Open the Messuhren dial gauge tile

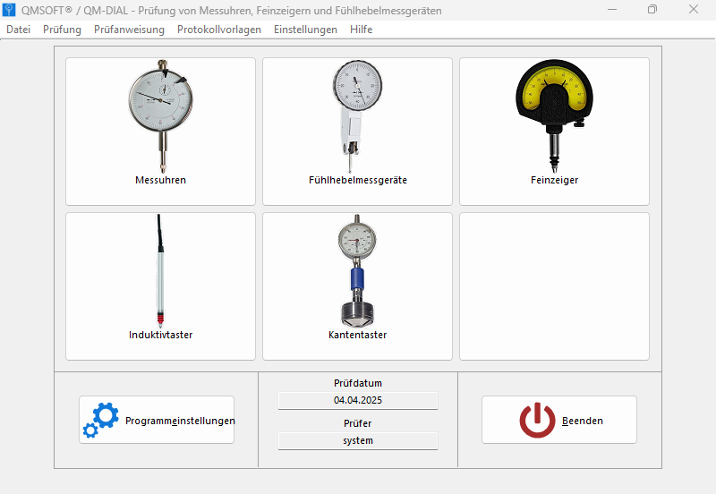[x=160, y=132]
